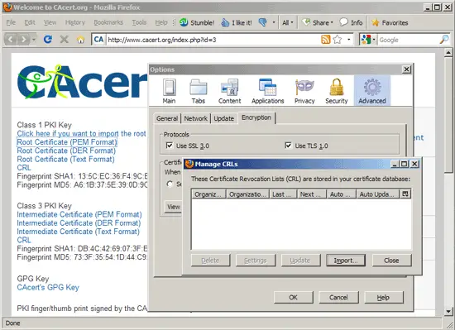Image resolution: width=455 pixels, height=330 pixels.
Task: Open the Applications options panel
Action: [267, 91]
